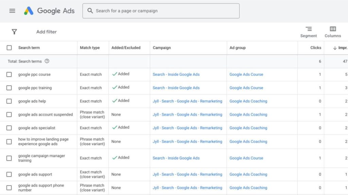The width and height of the screenshot is (348, 195).
Task: Click the search term 'google ppc course'
Action: pyautogui.click(x=34, y=74)
